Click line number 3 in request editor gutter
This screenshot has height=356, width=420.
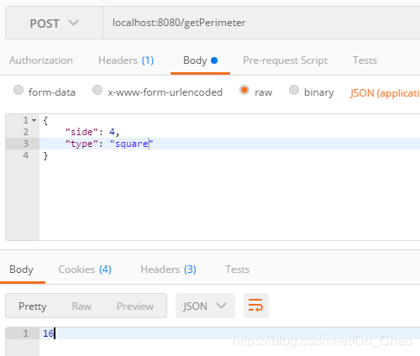click(26, 144)
